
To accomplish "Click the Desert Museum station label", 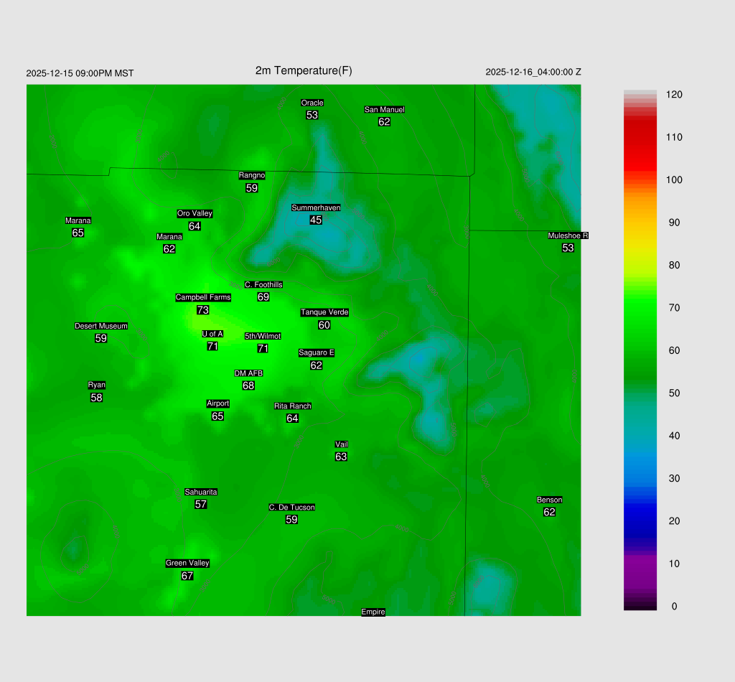I will [x=101, y=326].
